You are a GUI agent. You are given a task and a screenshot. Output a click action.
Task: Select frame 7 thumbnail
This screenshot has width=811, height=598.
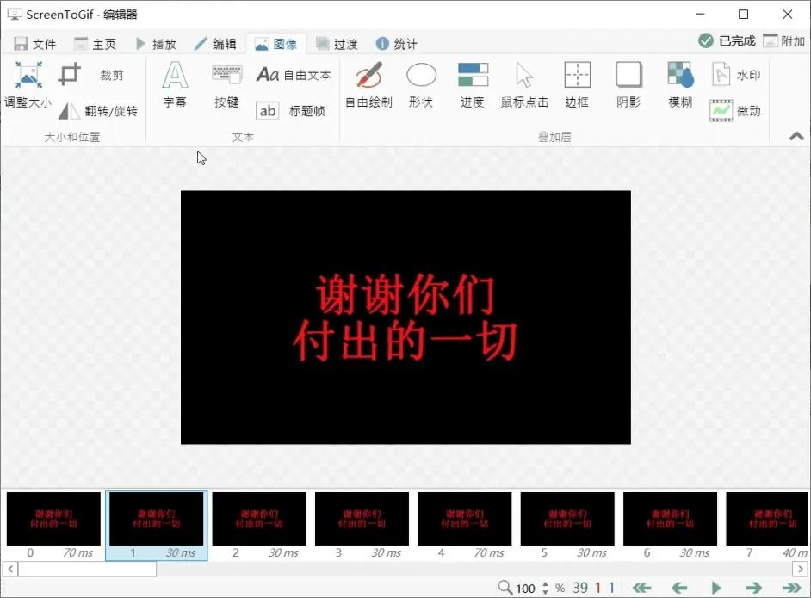point(767,525)
